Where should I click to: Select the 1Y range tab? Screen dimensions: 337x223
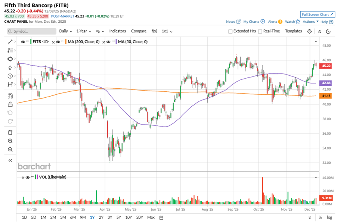coord(92,217)
